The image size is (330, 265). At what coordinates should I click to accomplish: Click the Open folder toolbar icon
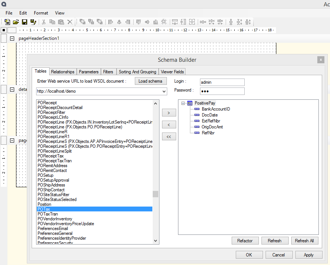pyautogui.click(x=16, y=22)
